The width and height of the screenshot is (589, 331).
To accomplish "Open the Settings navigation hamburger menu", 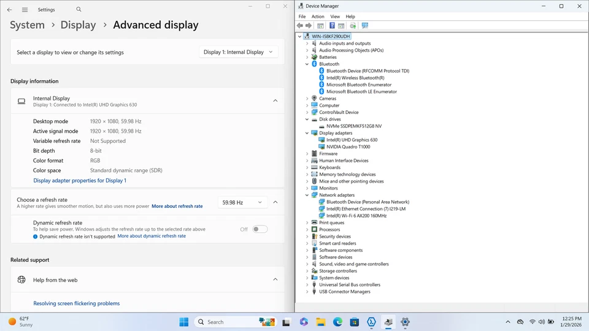I will (25, 10).
